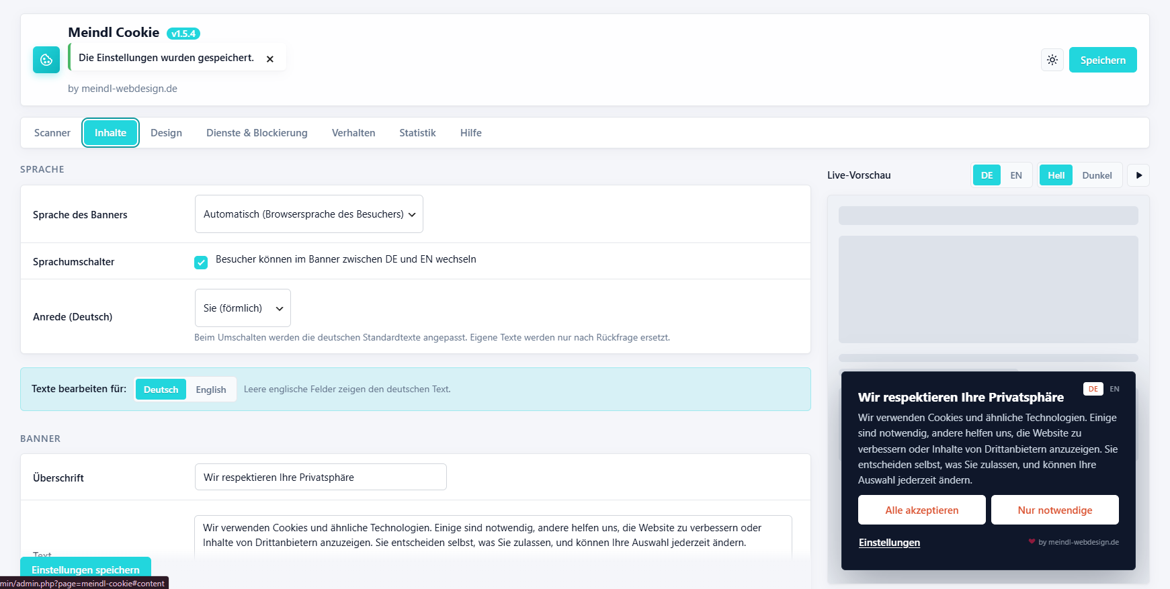Open the Design tab

click(x=166, y=133)
